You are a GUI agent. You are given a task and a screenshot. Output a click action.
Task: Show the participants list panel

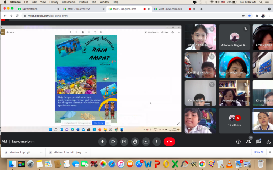(x=249, y=141)
